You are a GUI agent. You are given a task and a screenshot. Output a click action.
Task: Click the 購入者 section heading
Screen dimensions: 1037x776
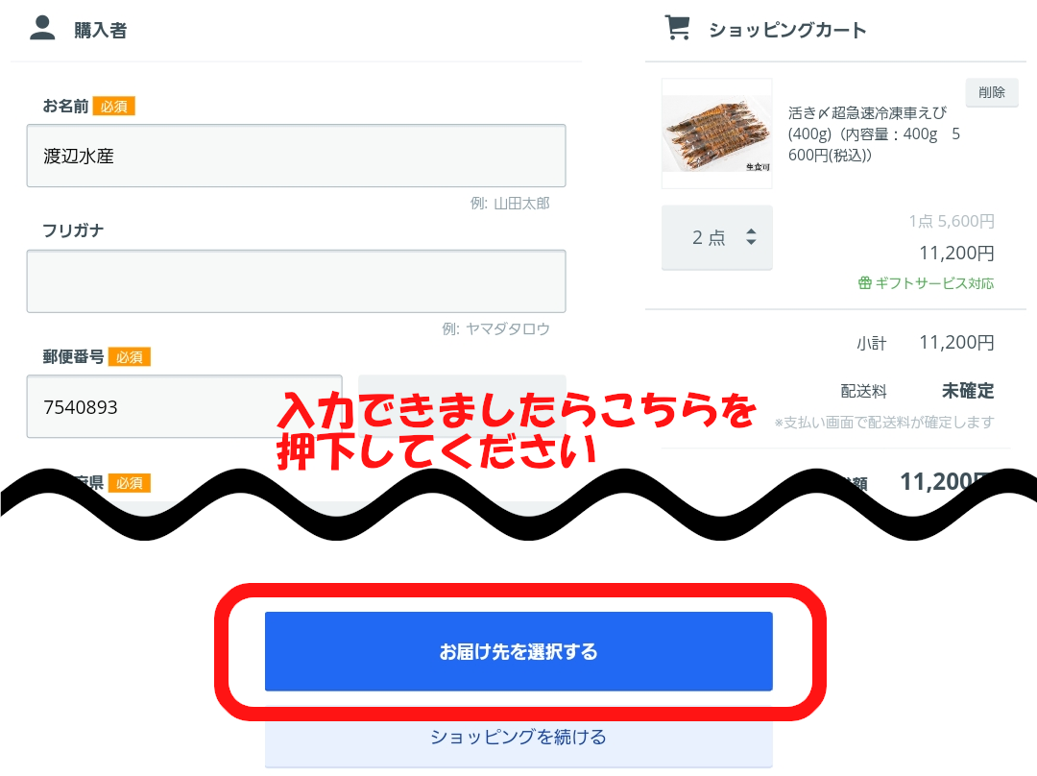tap(101, 30)
